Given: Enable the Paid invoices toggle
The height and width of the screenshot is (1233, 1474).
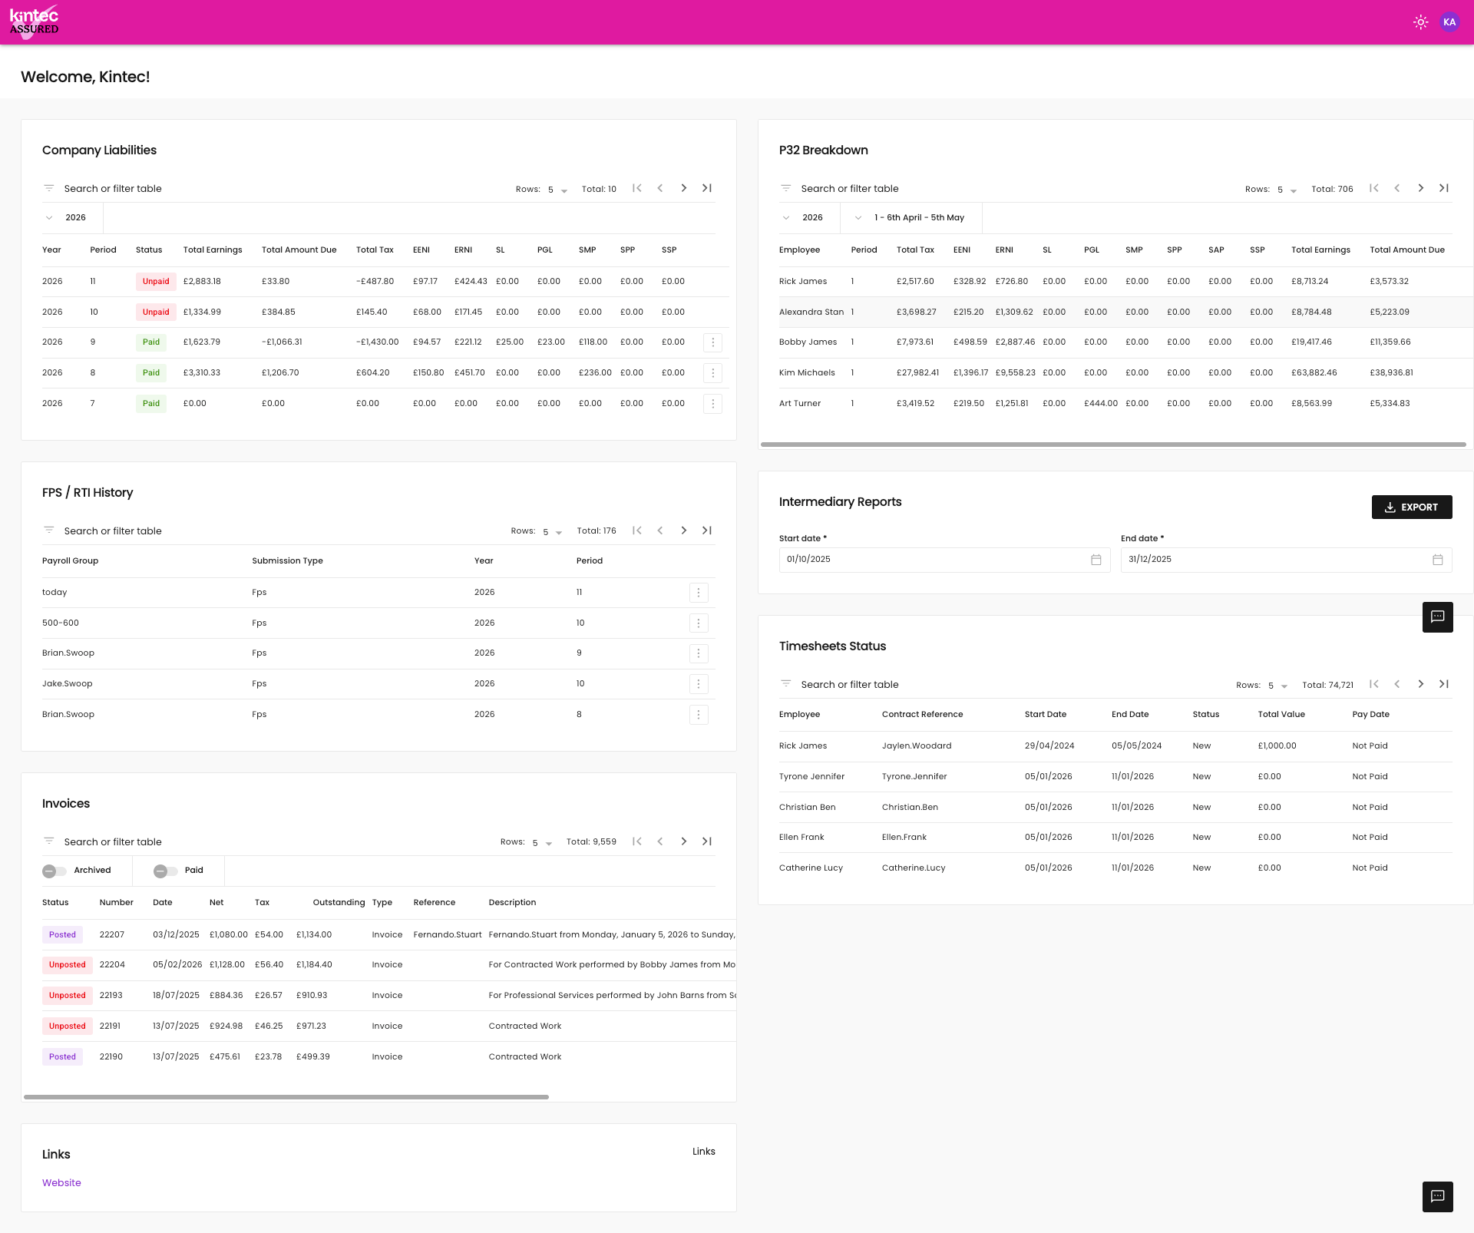Looking at the screenshot, I should point(165,871).
